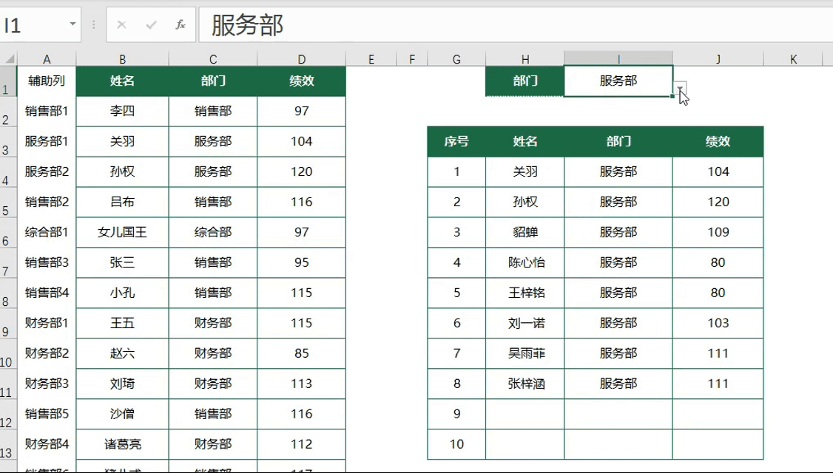This screenshot has height=473, width=833.
Task: Click the 姓名 header in column B
Action: coord(122,81)
